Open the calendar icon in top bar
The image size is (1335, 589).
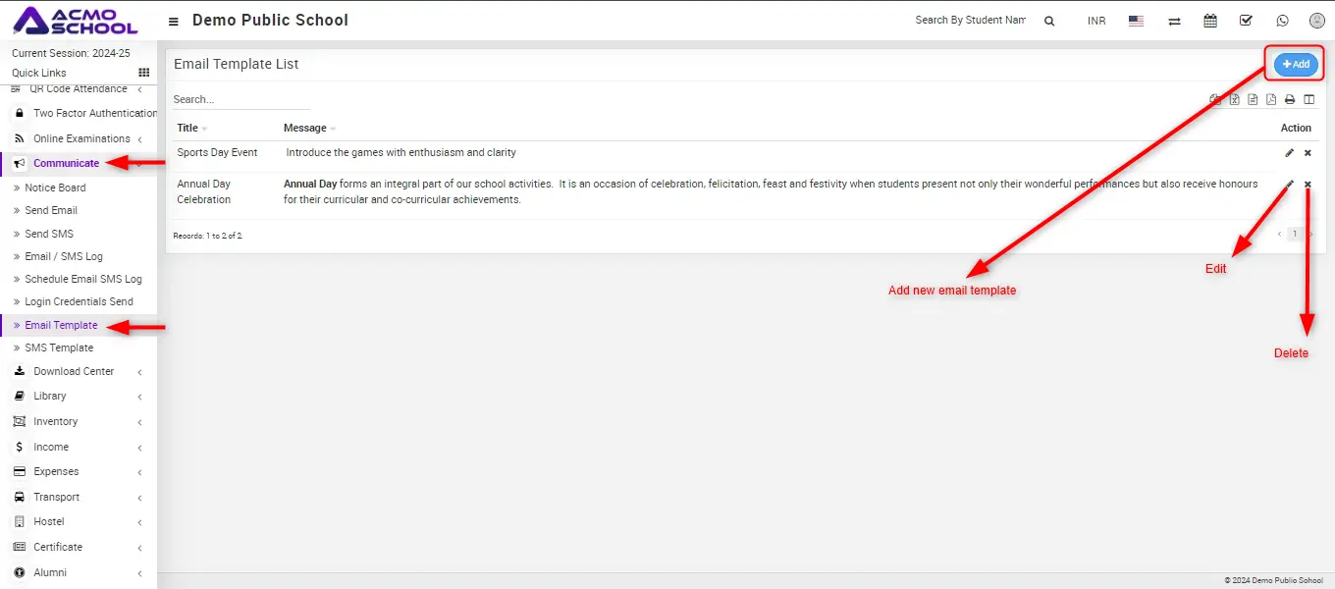1210,21
